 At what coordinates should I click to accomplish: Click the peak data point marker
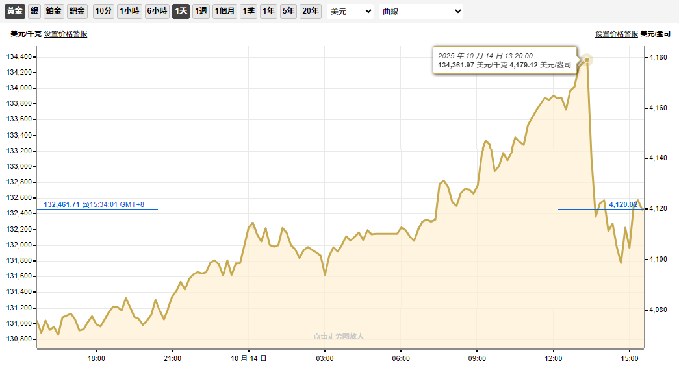[587, 60]
